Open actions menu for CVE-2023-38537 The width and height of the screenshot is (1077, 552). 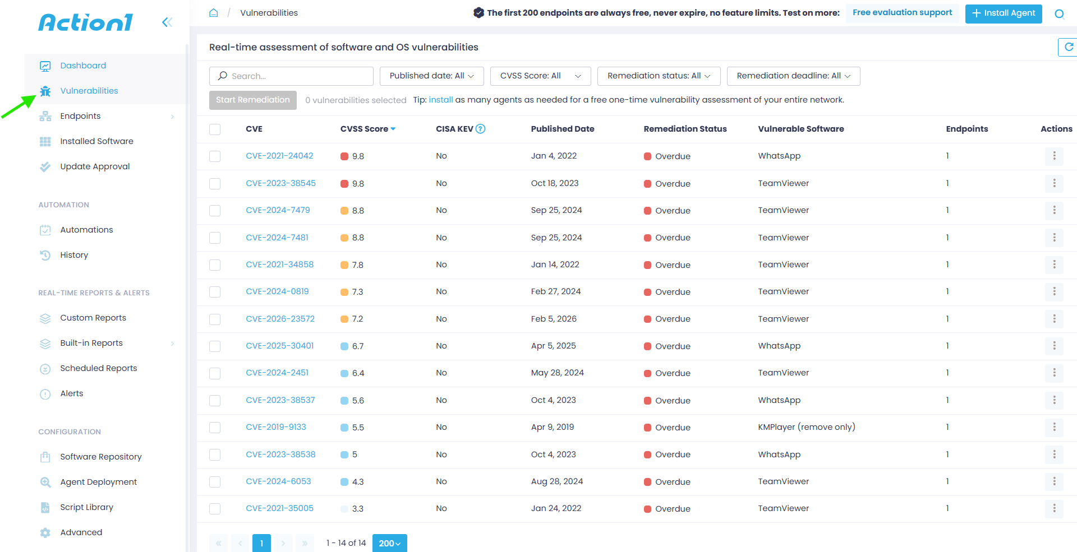pyautogui.click(x=1054, y=400)
